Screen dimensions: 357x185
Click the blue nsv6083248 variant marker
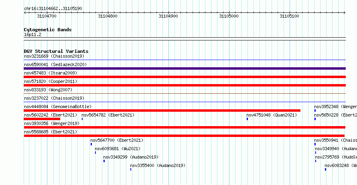325,169
